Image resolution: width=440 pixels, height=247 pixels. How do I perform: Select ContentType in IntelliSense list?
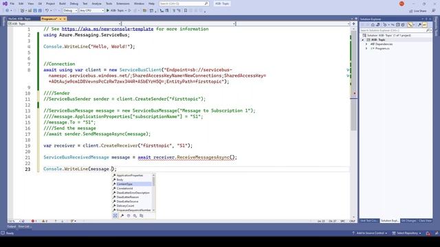pos(124,184)
